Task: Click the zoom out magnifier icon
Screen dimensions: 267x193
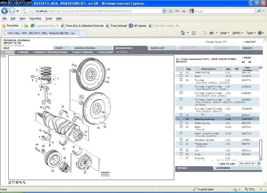Action: point(24,183)
